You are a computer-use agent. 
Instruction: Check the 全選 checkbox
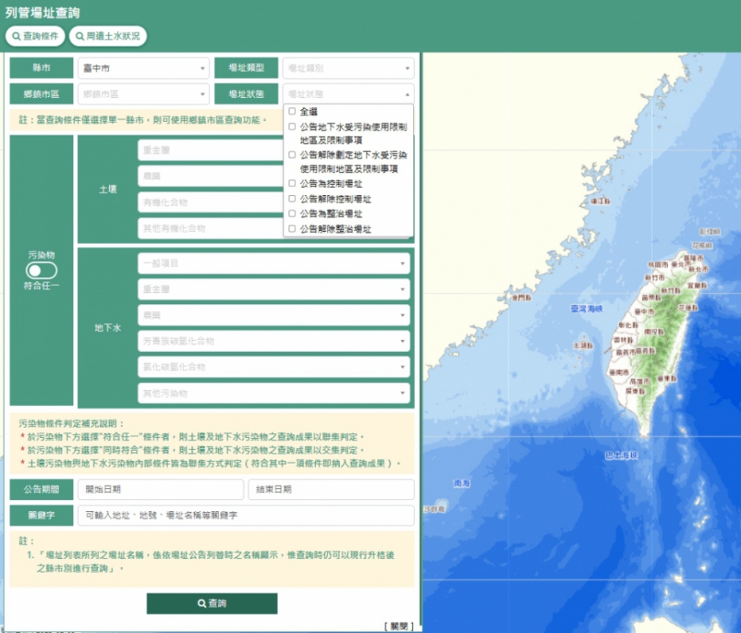tap(292, 111)
